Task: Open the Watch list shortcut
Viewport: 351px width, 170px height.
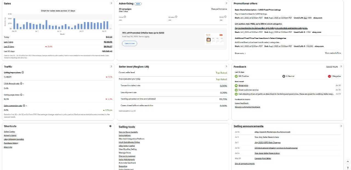Action: point(8,147)
